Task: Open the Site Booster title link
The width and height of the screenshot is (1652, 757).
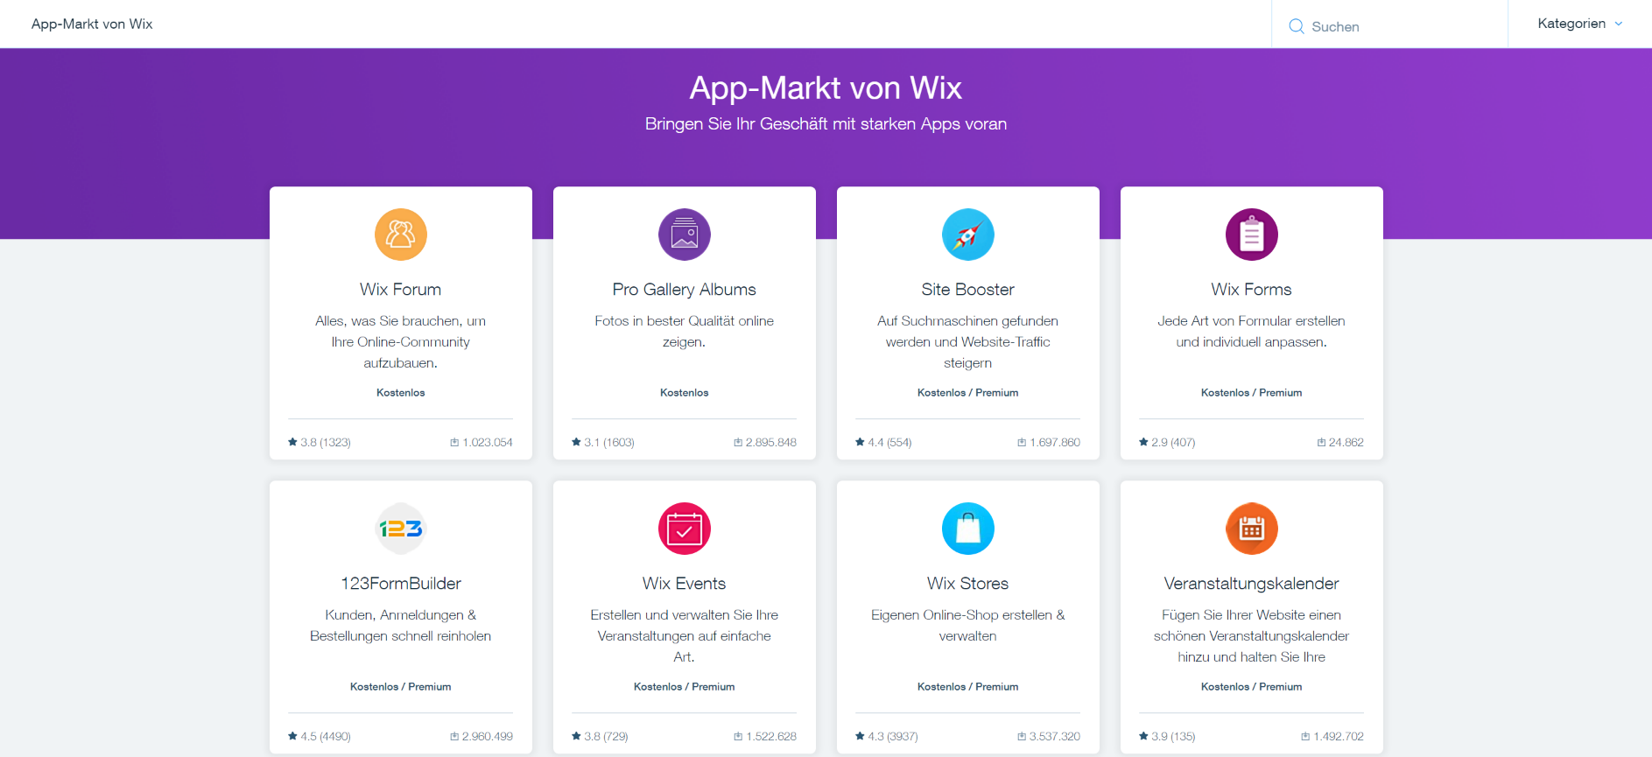Action: click(968, 290)
